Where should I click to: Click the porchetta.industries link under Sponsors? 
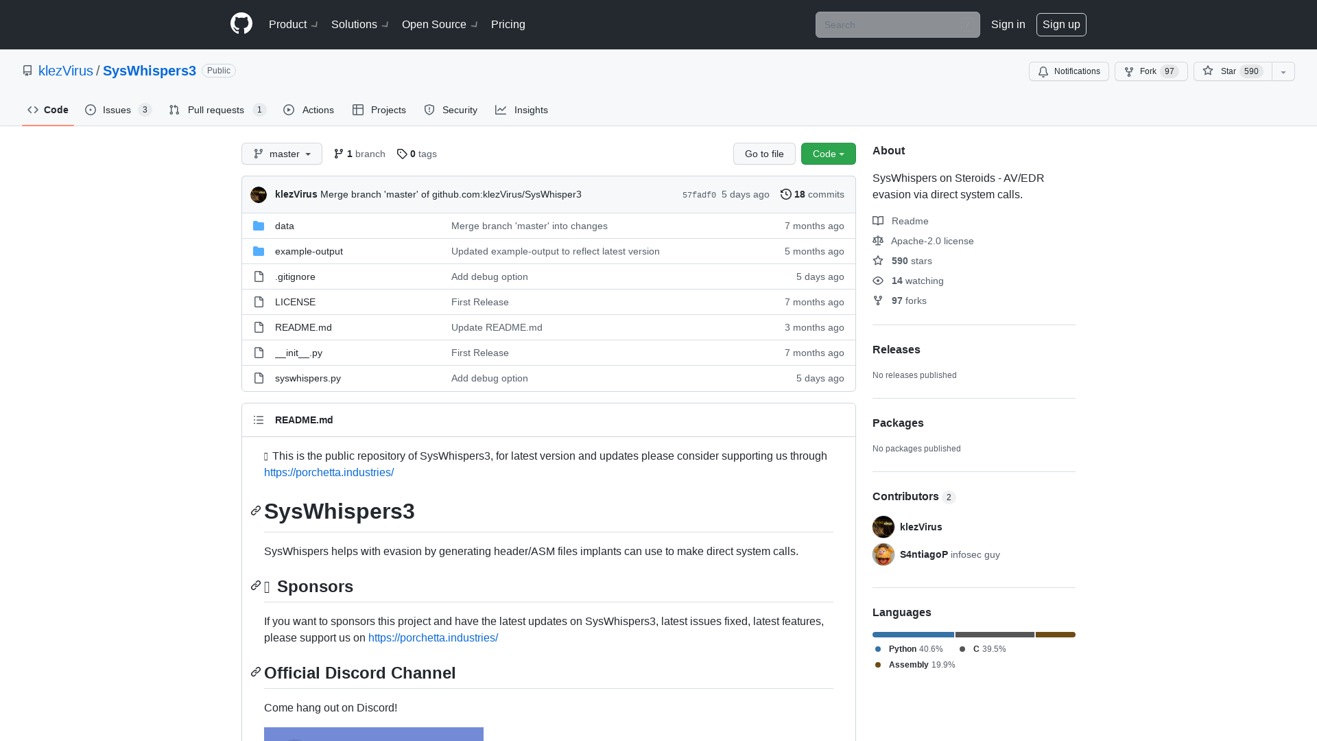(x=433, y=637)
